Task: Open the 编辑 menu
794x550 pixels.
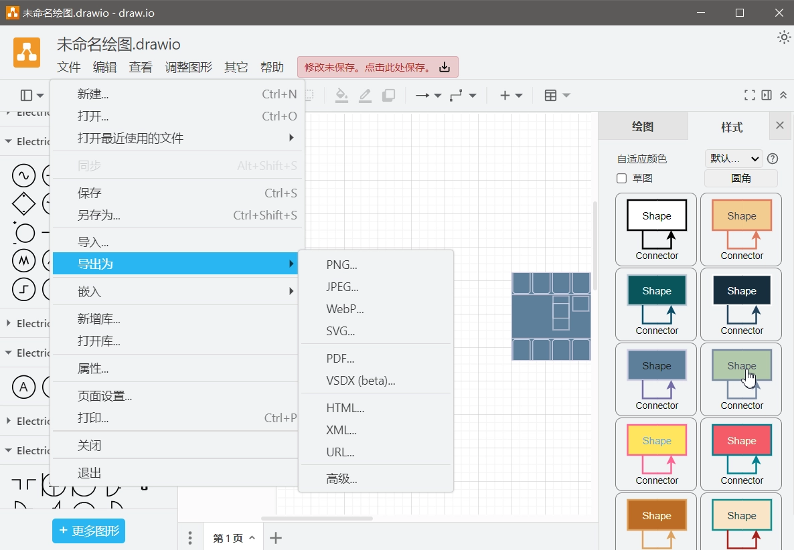Action: click(x=105, y=68)
